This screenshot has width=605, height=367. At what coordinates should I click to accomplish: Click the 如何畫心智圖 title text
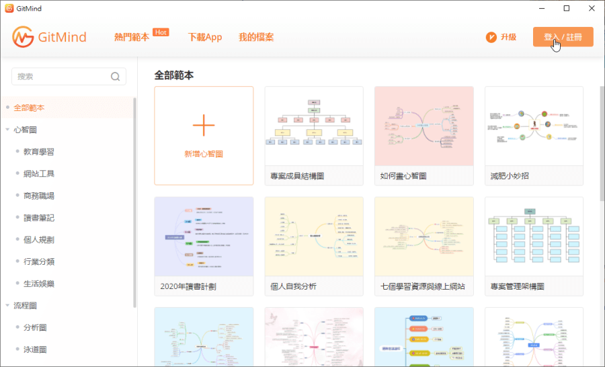coord(403,176)
